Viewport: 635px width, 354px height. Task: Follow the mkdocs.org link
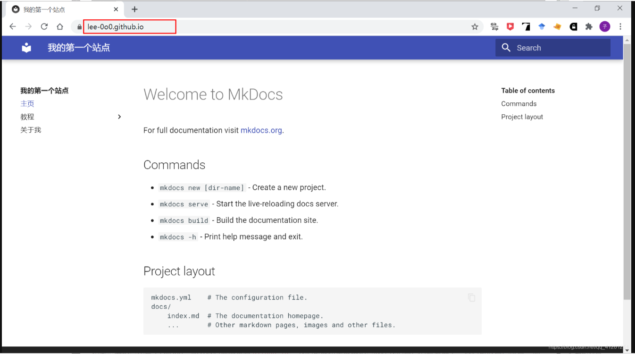tap(261, 130)
